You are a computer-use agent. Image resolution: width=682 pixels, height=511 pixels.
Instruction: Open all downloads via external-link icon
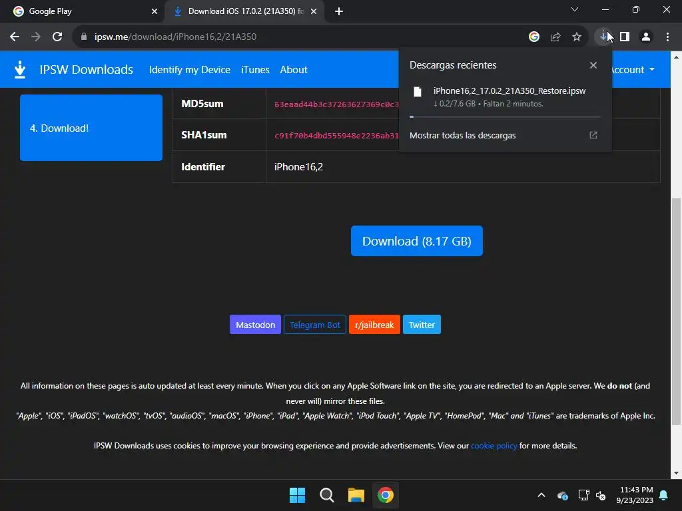[593, 135]
